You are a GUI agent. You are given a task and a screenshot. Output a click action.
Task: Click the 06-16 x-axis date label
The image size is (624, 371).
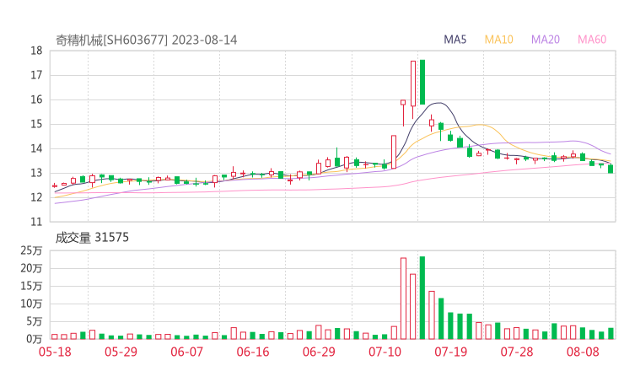252,352
